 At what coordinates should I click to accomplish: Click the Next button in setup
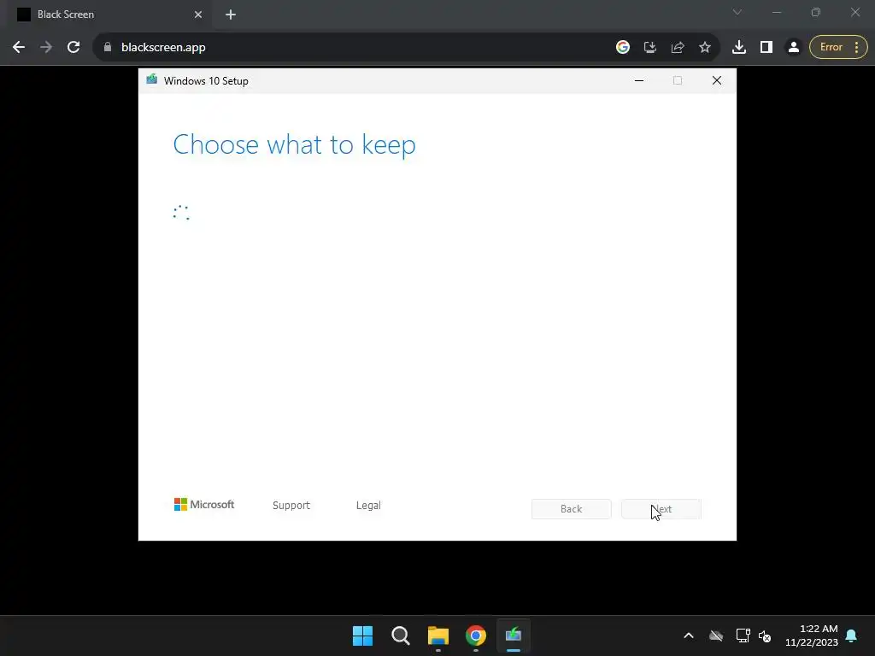661,509
